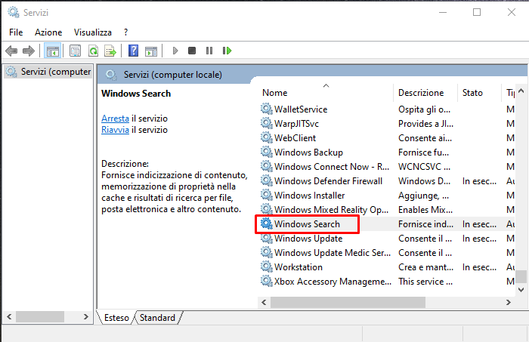Viewport: 529px width, 342px height.
Task: Click the 'Provides a JI...' description cell
Action: tap(425, 124)
